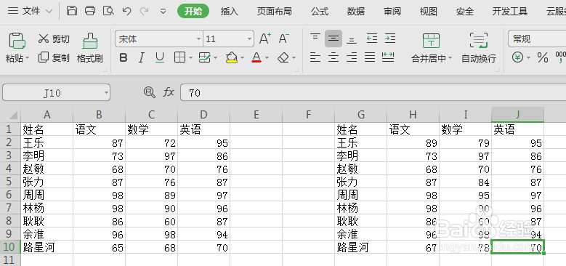The height and width of the screenshot is (266, 566).
Task: Click 复制 copy button
Action: [54, 57]
